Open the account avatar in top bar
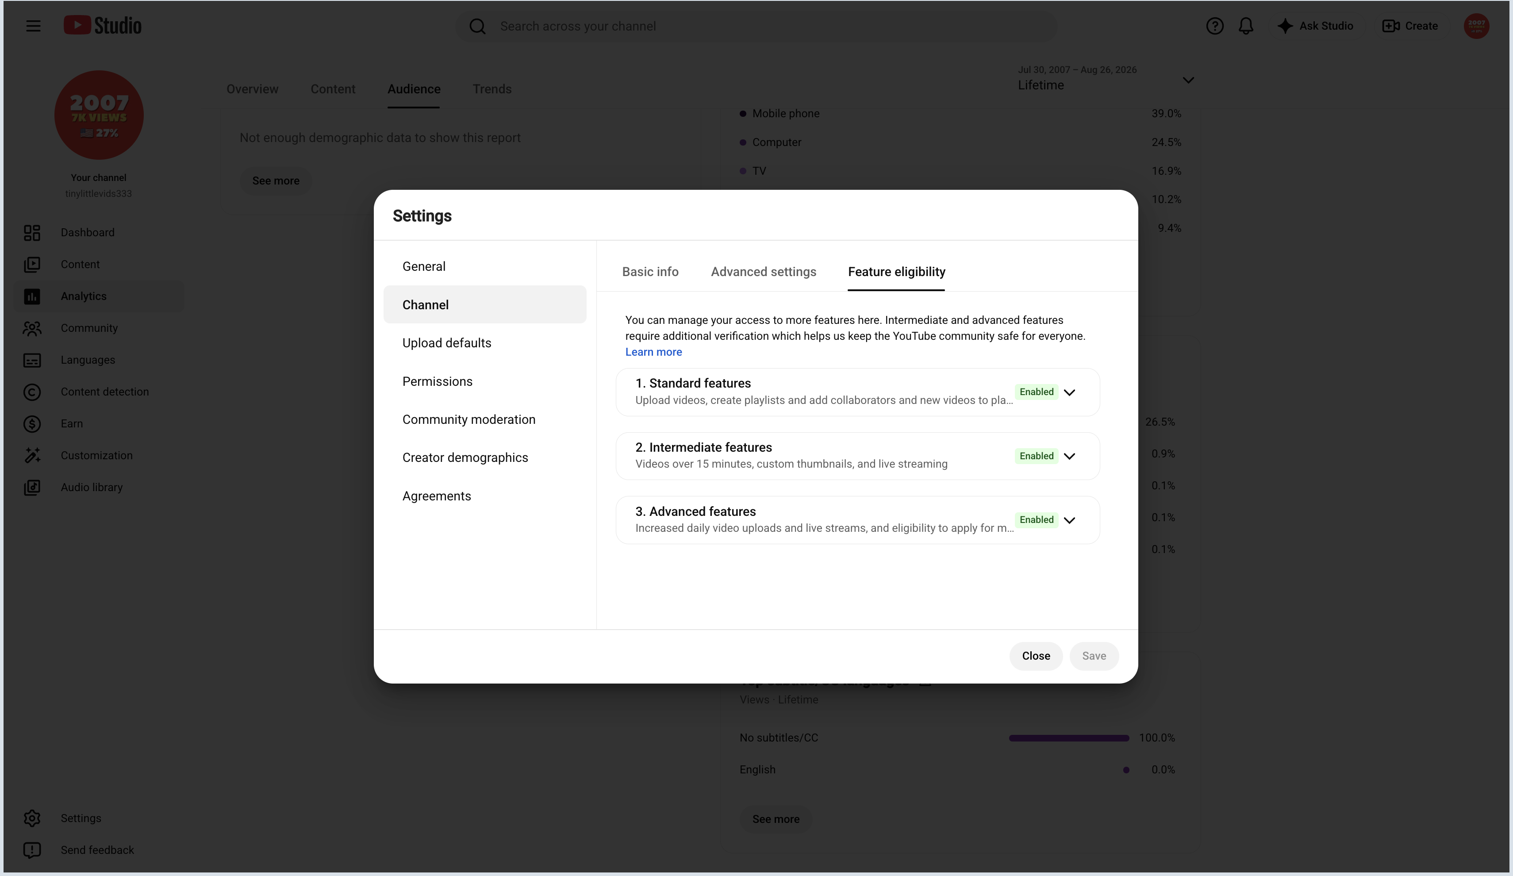The image size is (1513, 876). 1476,26
